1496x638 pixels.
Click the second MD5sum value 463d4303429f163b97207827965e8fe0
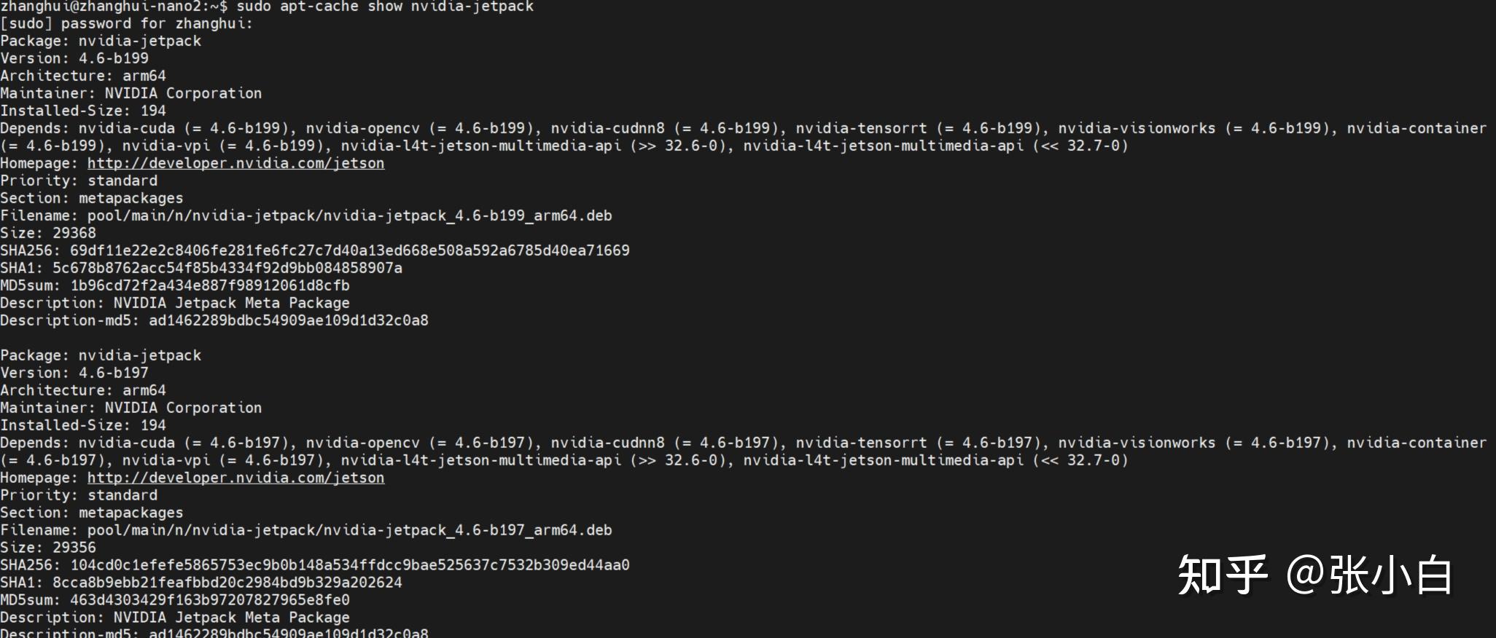tap(210, 600)
